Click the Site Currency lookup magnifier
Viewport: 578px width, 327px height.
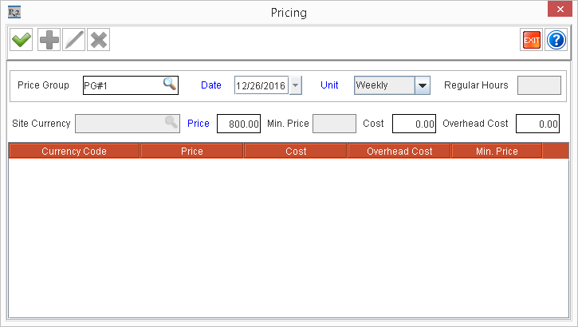click(171, 123)
